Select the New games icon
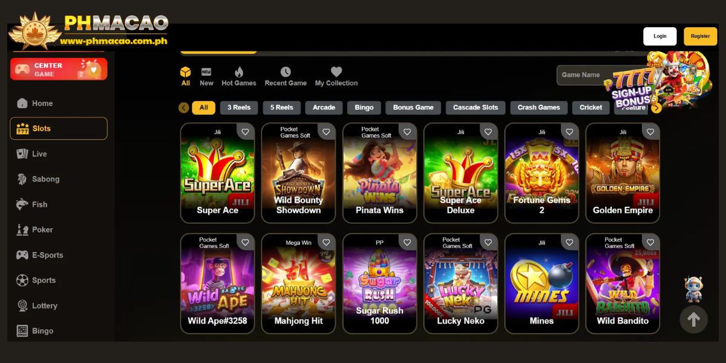This screenshot has width=726, height=363. [206, 72]
